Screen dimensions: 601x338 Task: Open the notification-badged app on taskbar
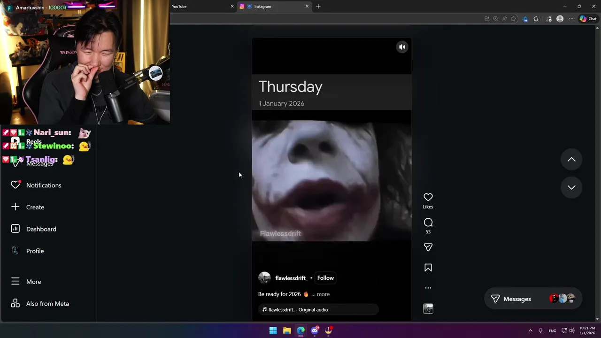(x=329, y=330)
